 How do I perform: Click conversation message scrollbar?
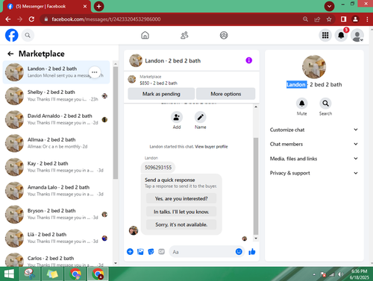coord(256,186)
